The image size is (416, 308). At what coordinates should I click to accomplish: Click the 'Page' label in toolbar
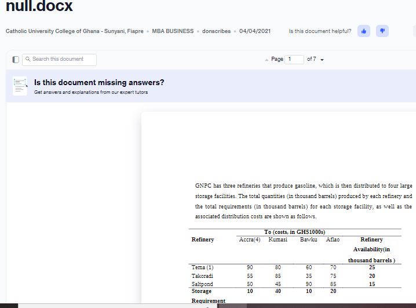[278, 59]
